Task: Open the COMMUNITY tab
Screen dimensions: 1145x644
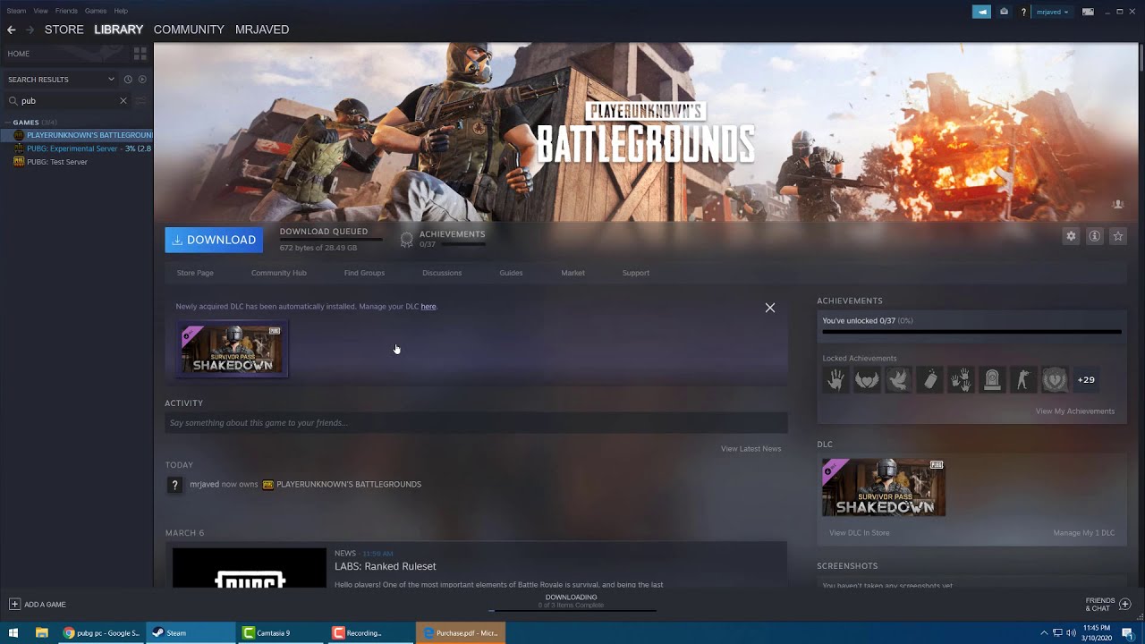Action: point(189,30)
